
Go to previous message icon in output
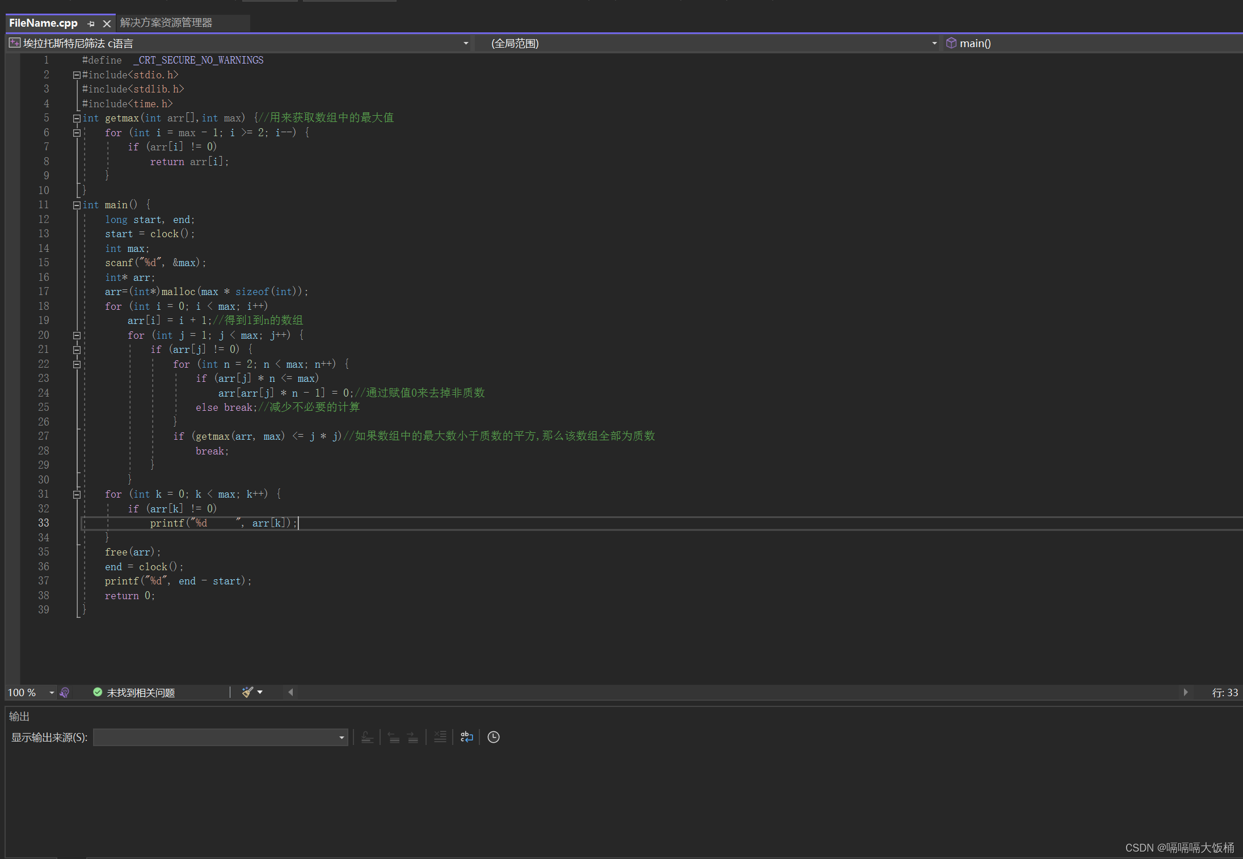click(394, 737)
